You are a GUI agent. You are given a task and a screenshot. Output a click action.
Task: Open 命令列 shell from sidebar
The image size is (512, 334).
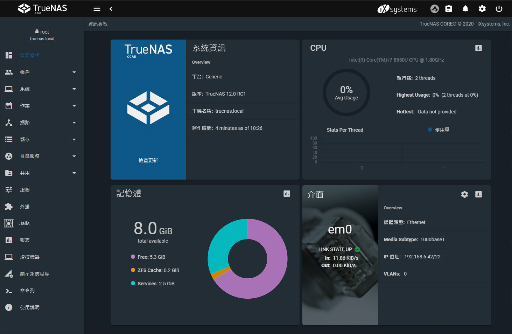27,291
